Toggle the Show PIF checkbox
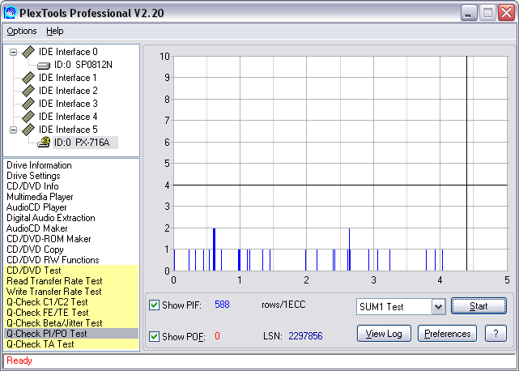519x371 pixels. pos(154,305)
